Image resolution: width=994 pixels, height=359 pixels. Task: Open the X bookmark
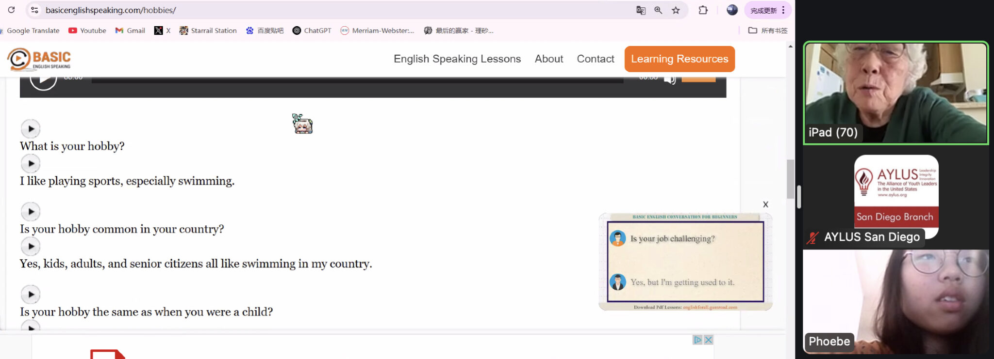pos(162,31)
